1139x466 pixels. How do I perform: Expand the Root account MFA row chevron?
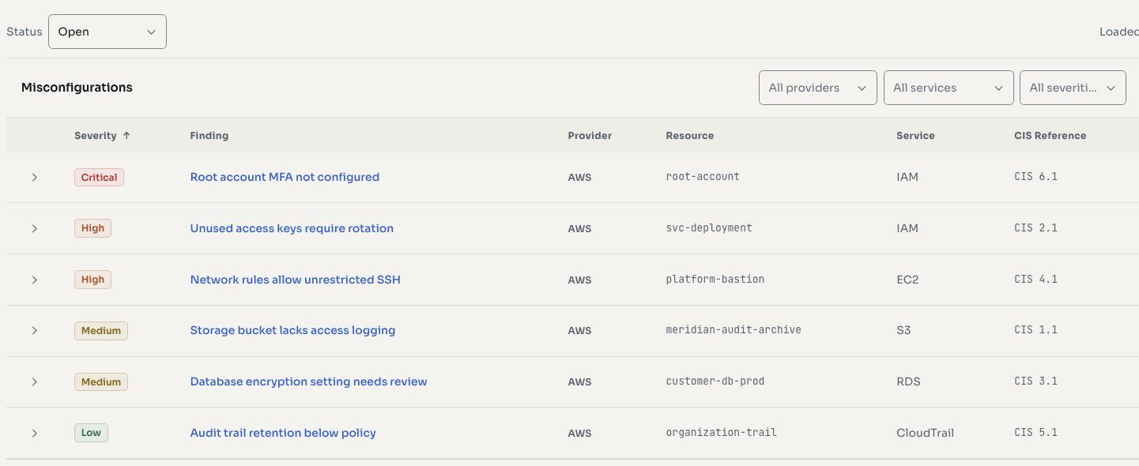point(34,177)
